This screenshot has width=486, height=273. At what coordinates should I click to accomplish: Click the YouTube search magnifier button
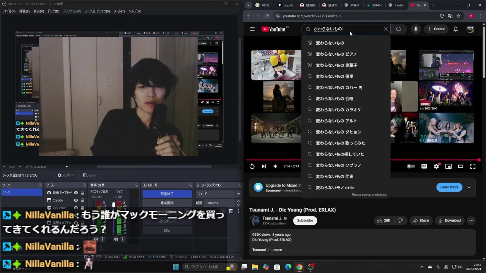[x=398, y=29]
